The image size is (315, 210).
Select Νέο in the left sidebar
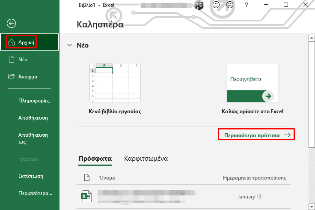(x=30, y=59)
